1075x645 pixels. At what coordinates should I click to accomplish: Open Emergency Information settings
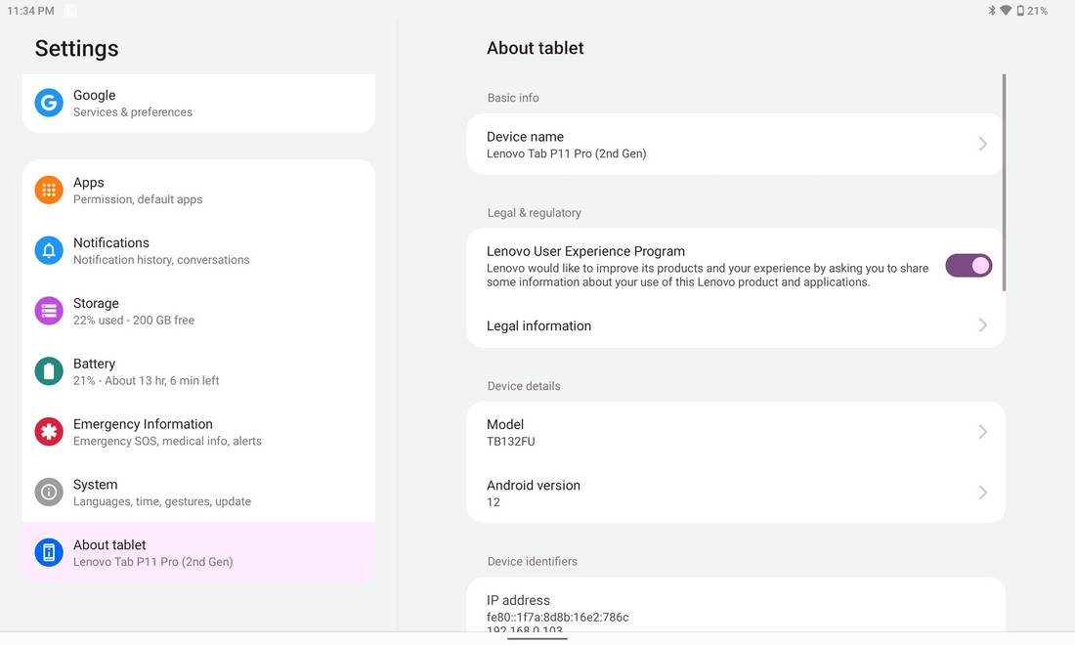(x=198, y=431)
